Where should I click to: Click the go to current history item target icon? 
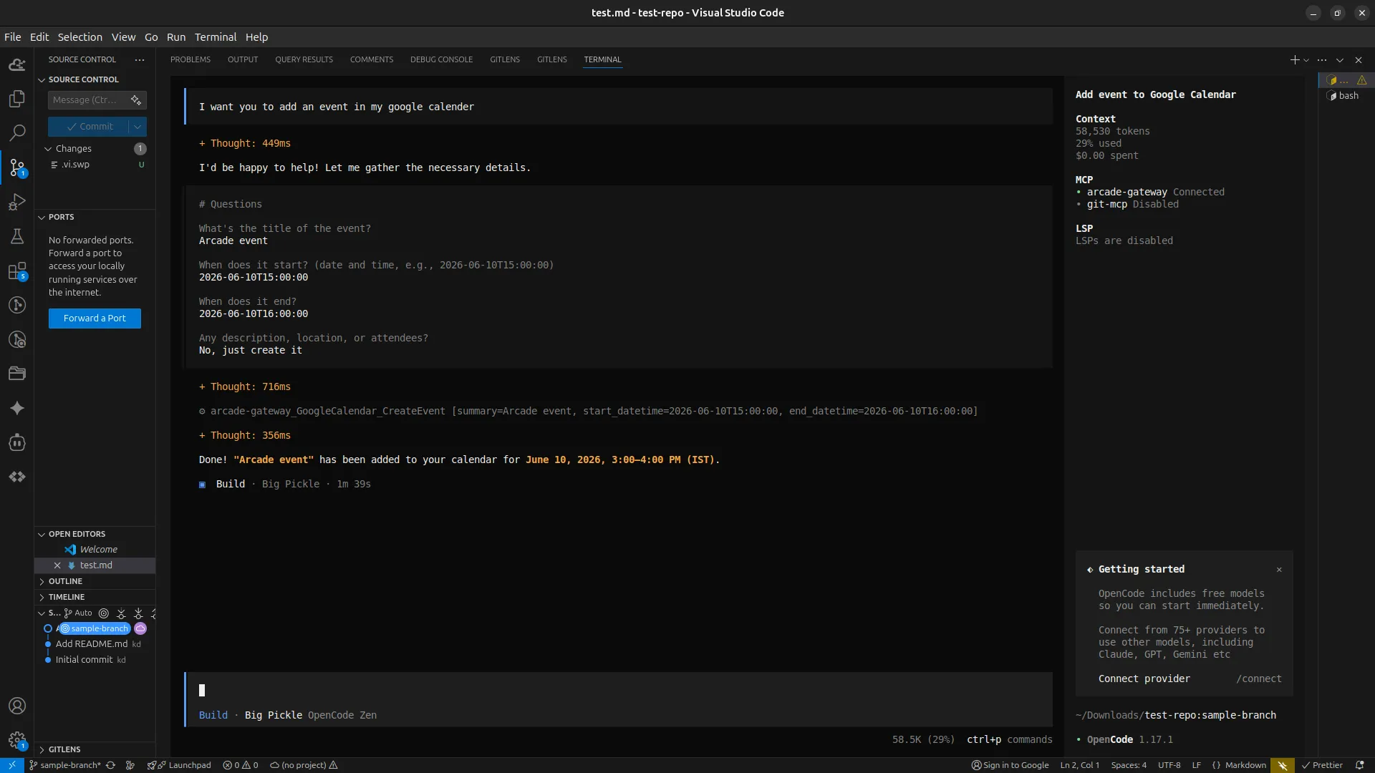[104, 613]
